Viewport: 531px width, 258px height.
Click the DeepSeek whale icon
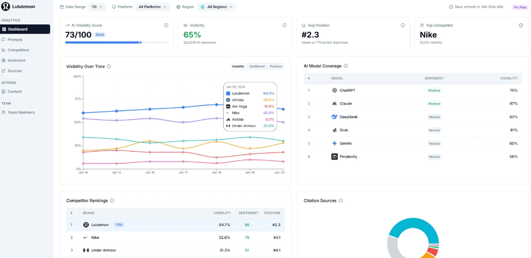point(334,117)
